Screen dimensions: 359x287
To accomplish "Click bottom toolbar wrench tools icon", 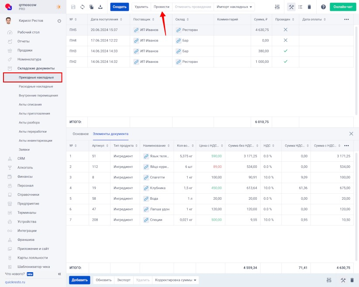I will pyautogui.click(x=343, y=280).
